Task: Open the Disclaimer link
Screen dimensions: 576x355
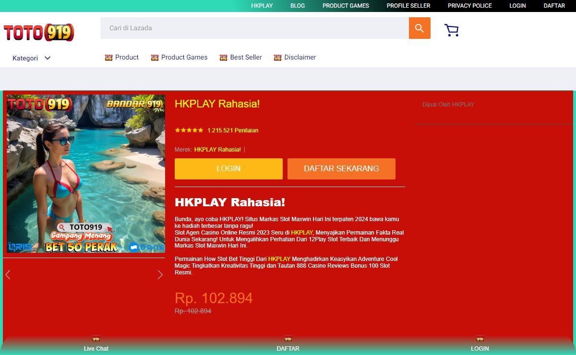Action: (300, 57)
